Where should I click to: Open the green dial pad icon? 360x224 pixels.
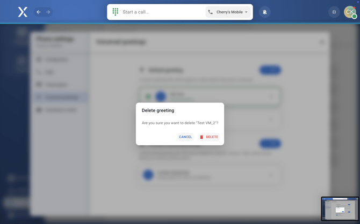116,12
